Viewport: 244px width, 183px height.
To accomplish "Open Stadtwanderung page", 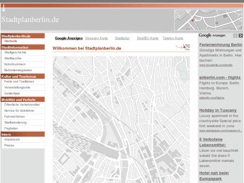I will click(15, 123).
